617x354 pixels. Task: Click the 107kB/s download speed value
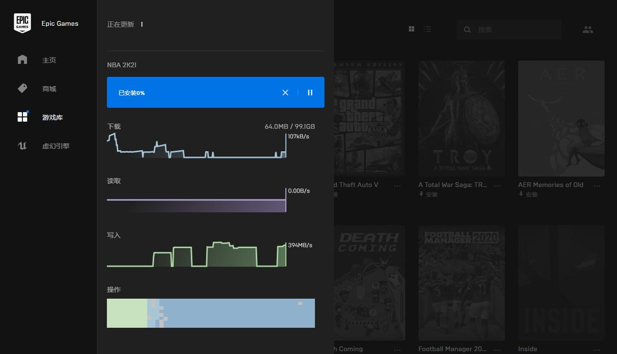point(299,136)
